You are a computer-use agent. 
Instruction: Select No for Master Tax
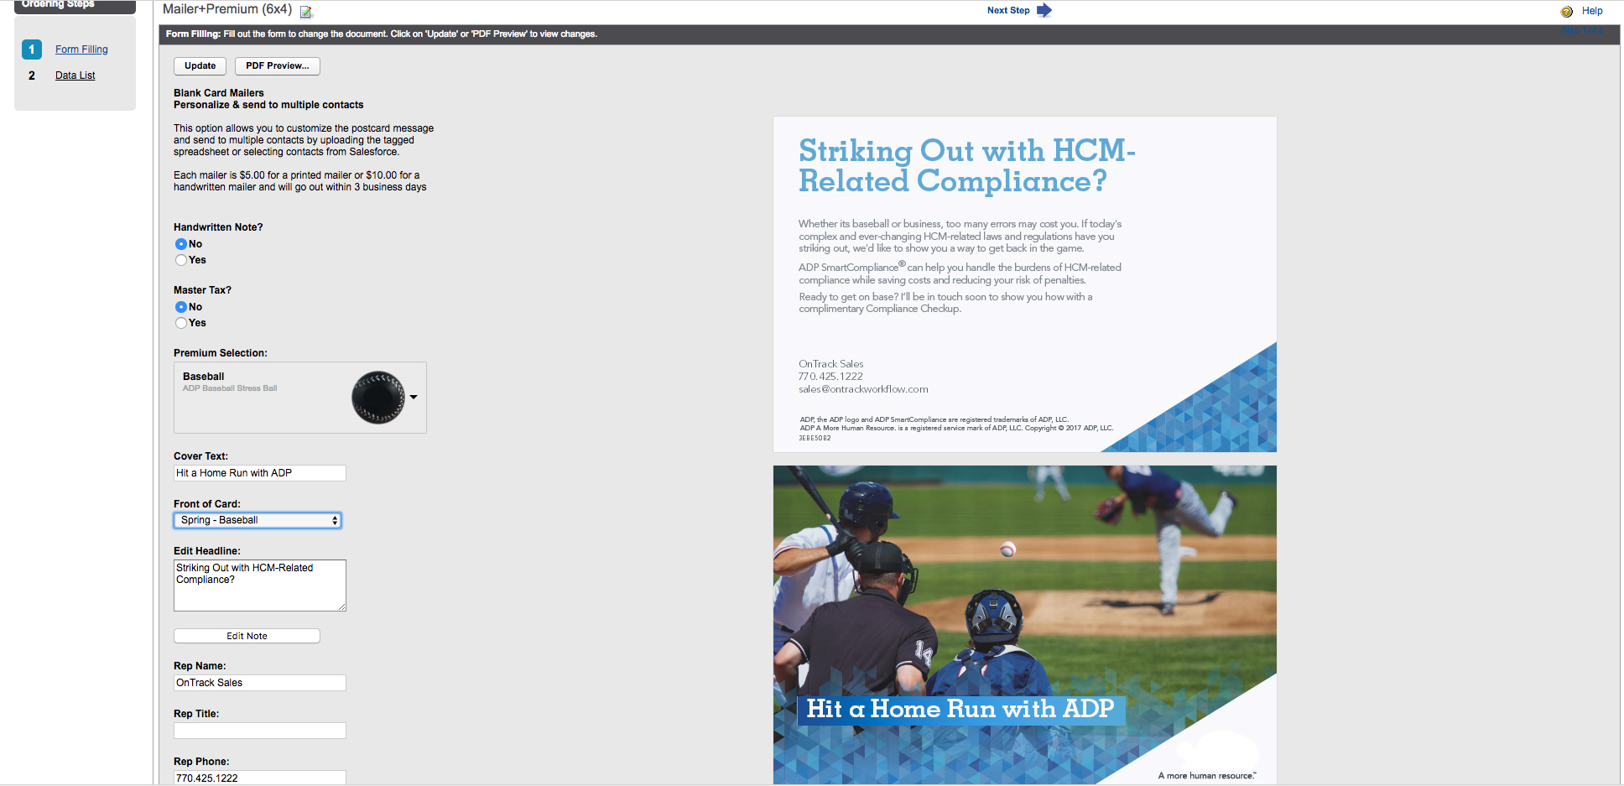tap(181, 307)
